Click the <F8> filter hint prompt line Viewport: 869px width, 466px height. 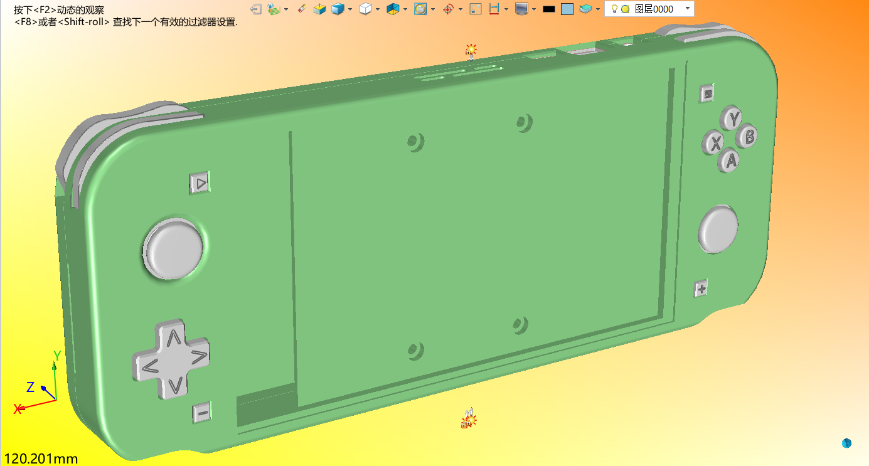click(x=125, y=22)
